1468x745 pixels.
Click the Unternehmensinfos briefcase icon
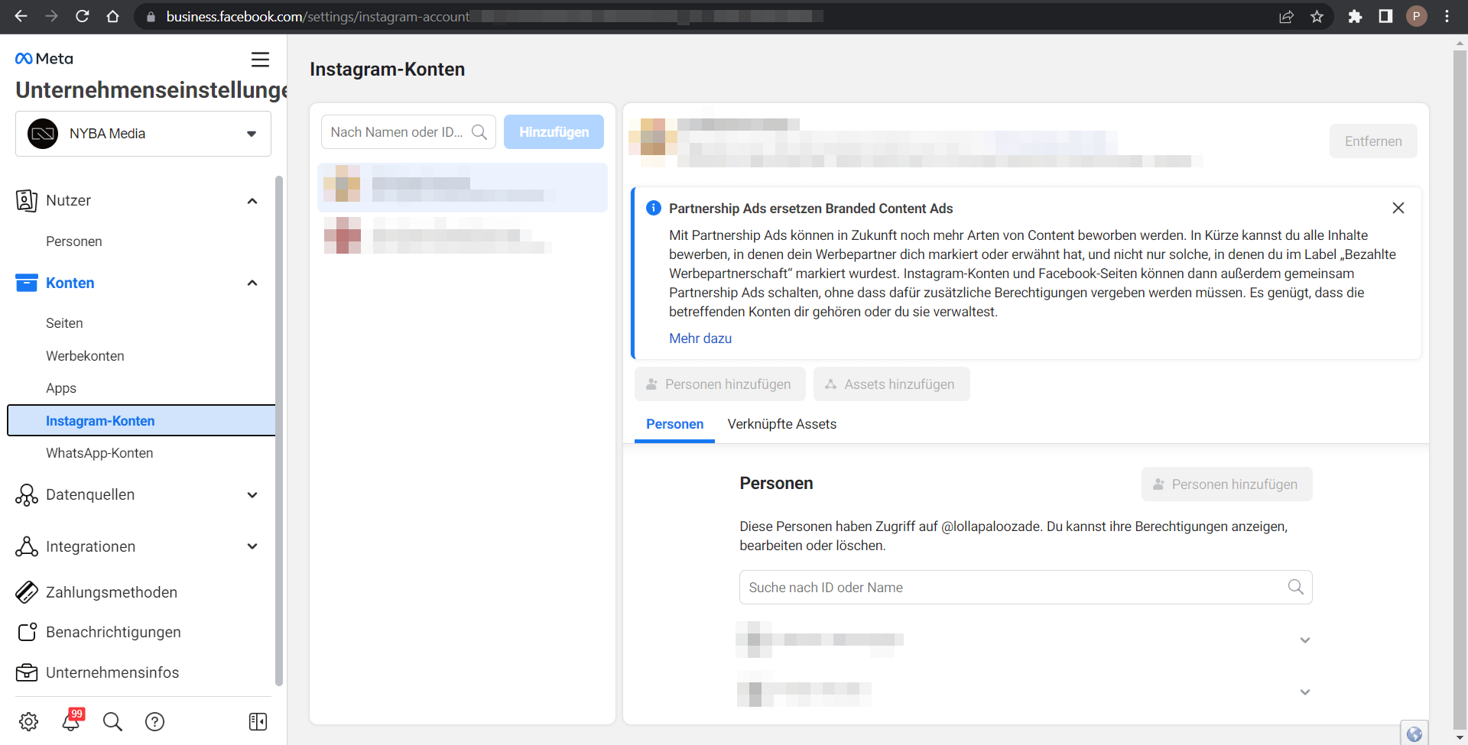(27, 672)
